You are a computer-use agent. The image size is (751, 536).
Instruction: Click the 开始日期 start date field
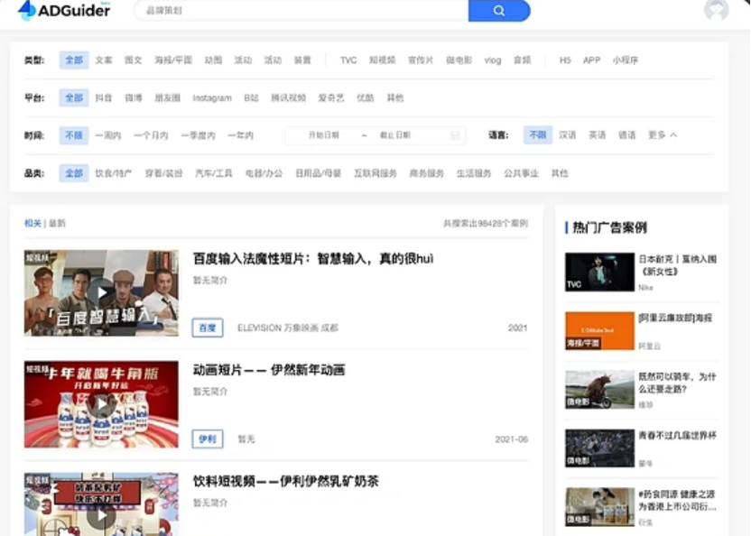(x=324, y=135)
